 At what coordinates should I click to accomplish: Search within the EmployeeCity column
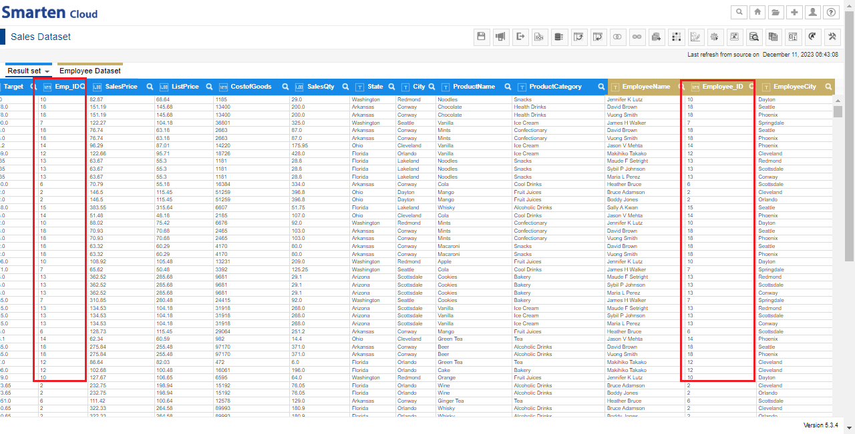pyautogui.click(x=828, y=87)
